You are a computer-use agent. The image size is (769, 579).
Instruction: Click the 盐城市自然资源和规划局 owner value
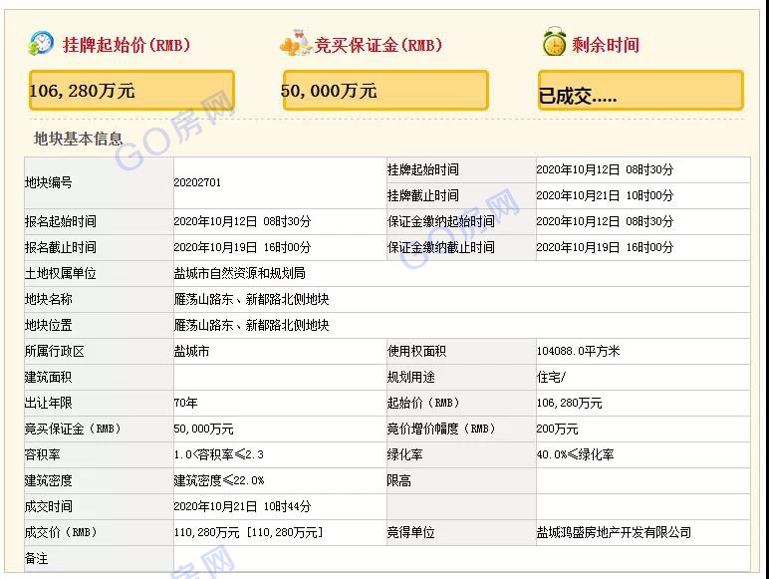click(x=239, y=273)
